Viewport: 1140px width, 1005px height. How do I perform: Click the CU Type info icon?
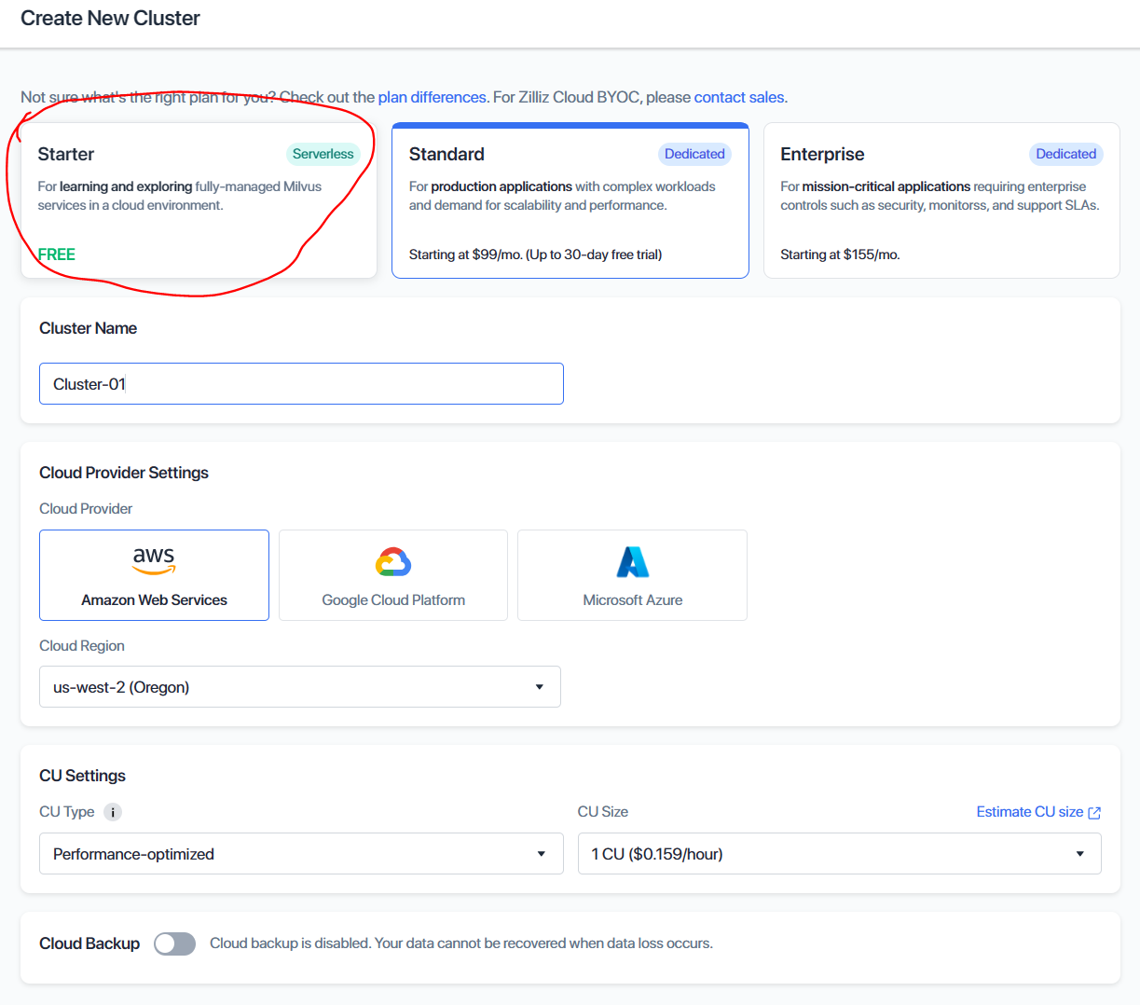click(x=113, y=812)
